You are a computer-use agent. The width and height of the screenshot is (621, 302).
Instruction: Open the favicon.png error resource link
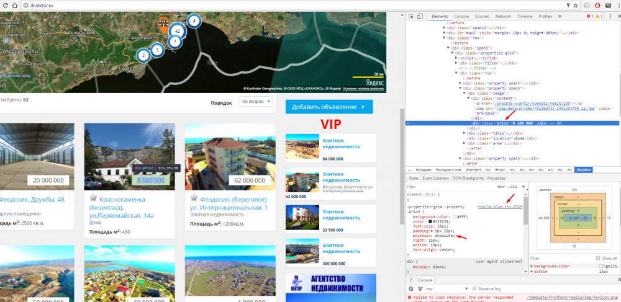[x=573, y=297]
